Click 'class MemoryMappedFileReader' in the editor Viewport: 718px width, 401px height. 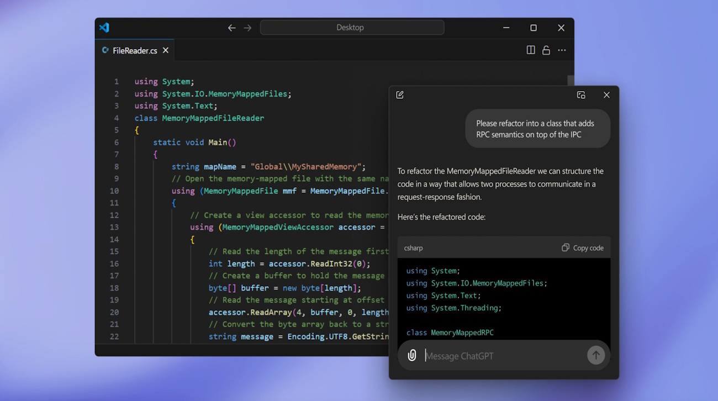pyautogui.click(x=199, y=118)
